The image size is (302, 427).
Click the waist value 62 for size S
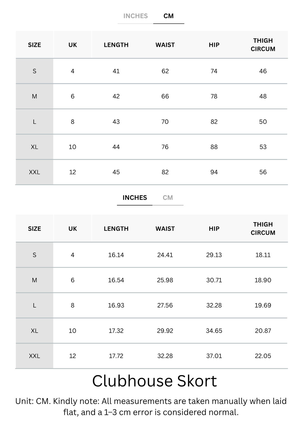(x=165, y=71)
